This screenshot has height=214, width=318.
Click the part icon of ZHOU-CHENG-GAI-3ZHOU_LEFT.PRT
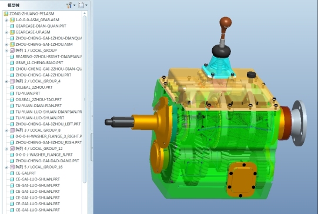coord(12,124)
